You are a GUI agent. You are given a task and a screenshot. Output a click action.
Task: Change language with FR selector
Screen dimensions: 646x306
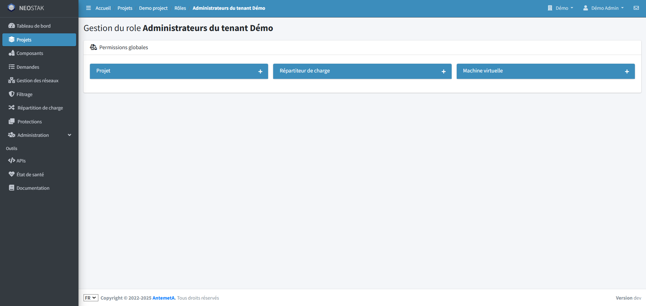pyautogui.click(x=91, y=298)
